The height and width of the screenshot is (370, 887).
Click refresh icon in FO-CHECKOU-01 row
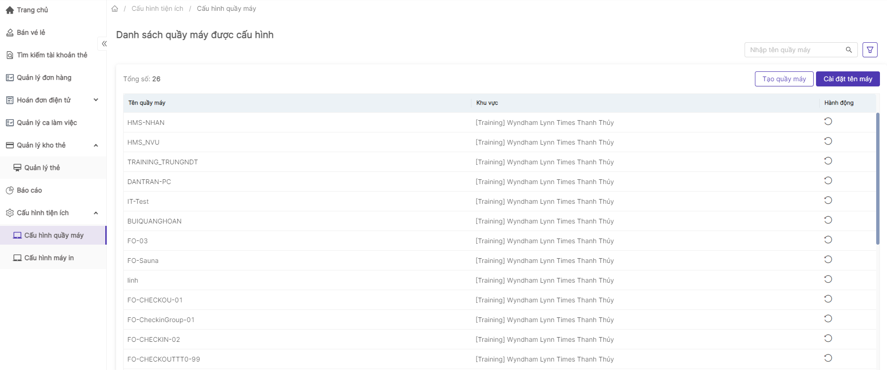coord(828,299)
